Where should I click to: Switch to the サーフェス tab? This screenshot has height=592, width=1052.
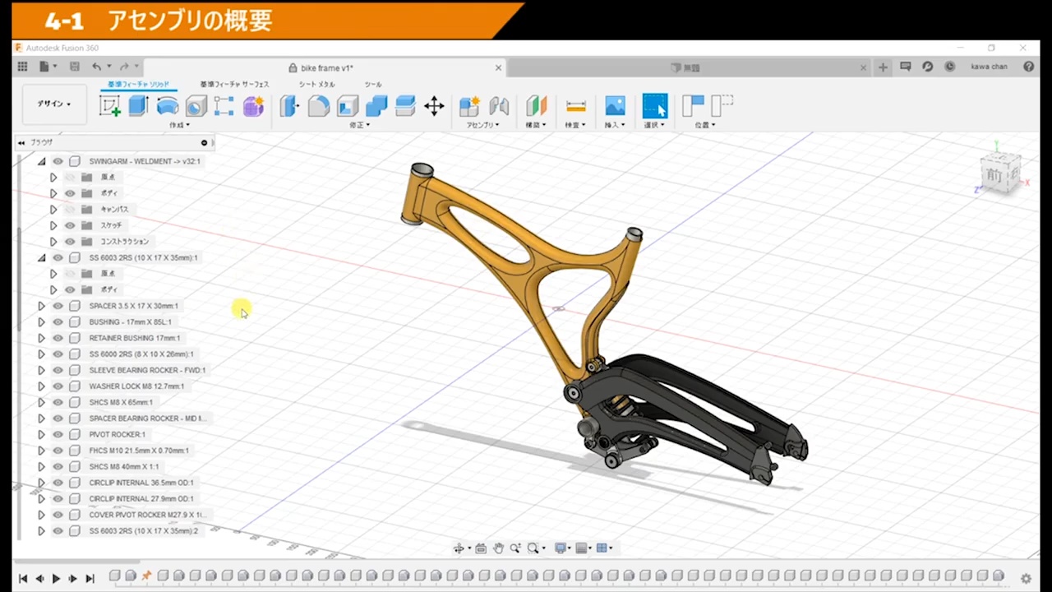pyautogui.click(x=234, y=84)
